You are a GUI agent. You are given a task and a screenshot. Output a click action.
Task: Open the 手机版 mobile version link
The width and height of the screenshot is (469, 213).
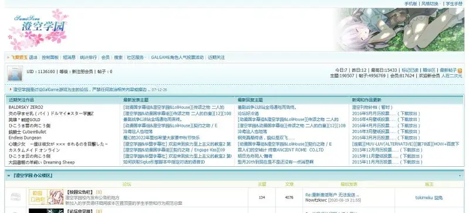coord(411,4)
